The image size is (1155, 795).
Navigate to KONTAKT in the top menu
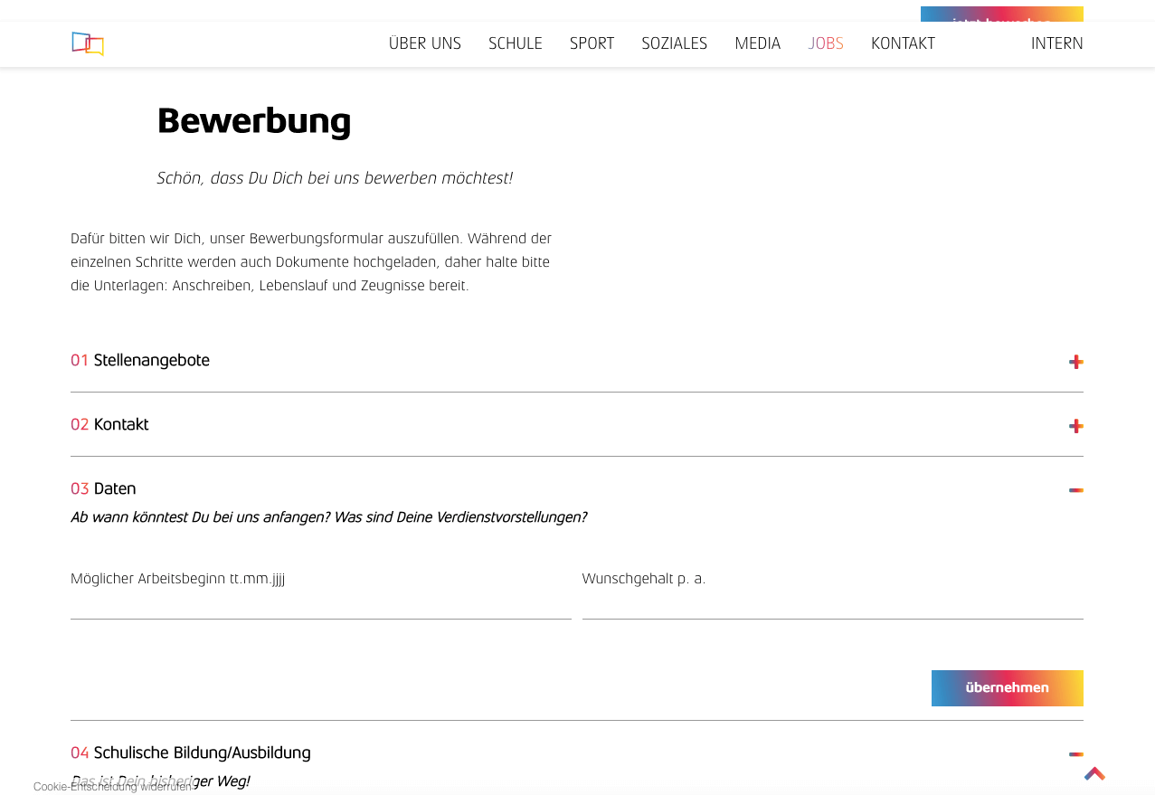[903, 43]
